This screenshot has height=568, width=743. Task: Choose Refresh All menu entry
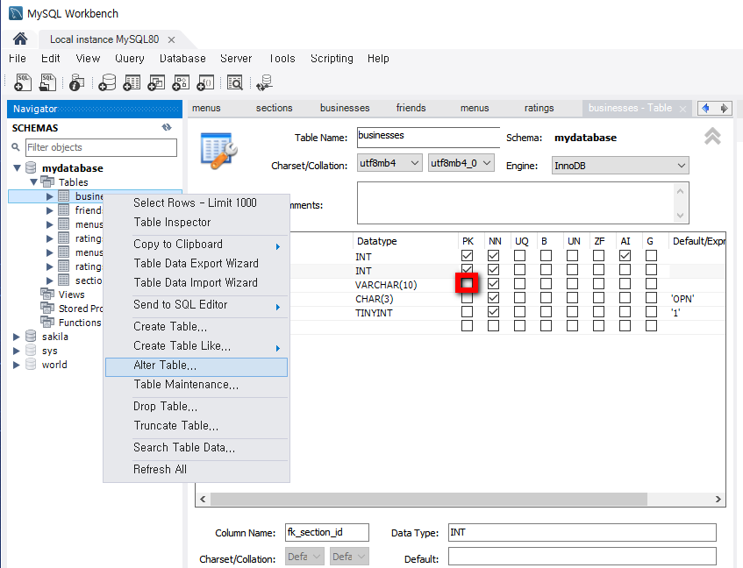[x=196, y=470]
